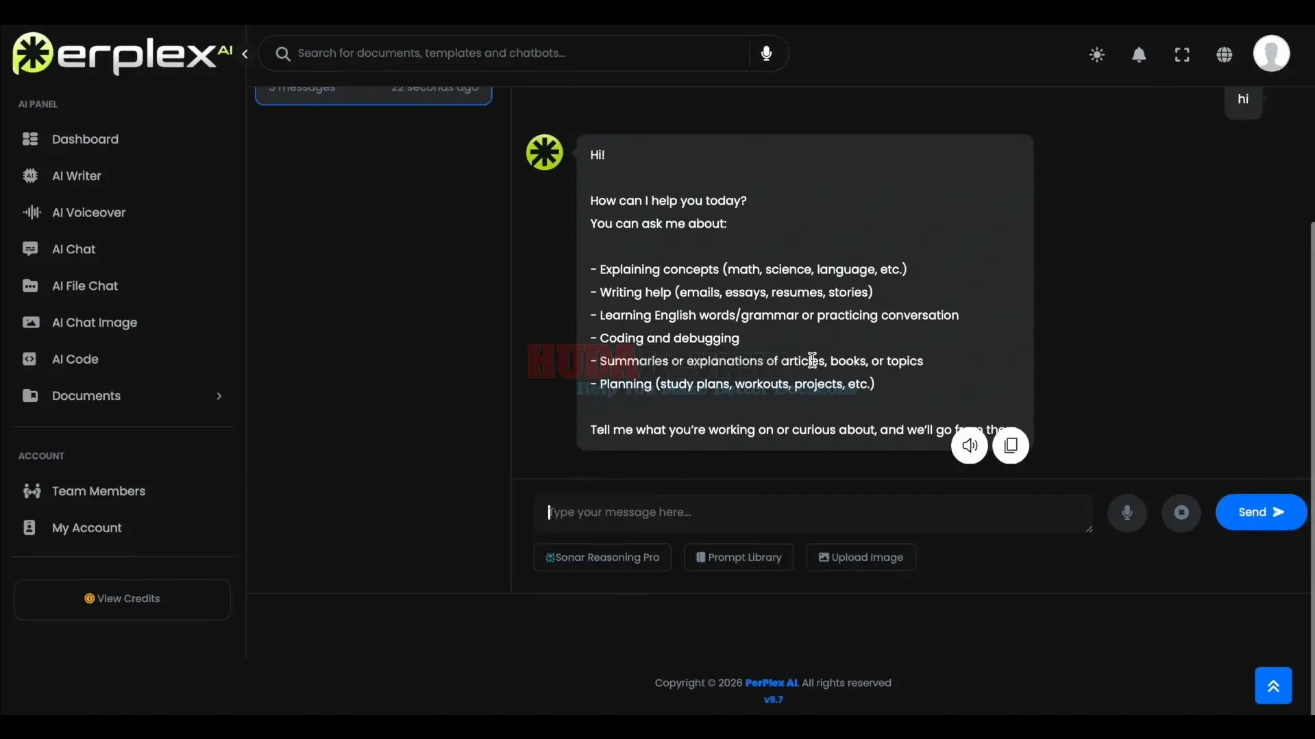The image size is (1315, 739).
Task: Click the Team Members people icon
Action: coord(32,491)
